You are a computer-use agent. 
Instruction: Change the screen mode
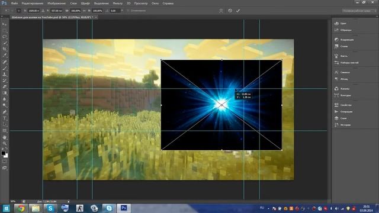coord(4,167)
